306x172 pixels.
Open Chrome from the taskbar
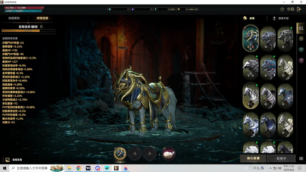point(79,168)
